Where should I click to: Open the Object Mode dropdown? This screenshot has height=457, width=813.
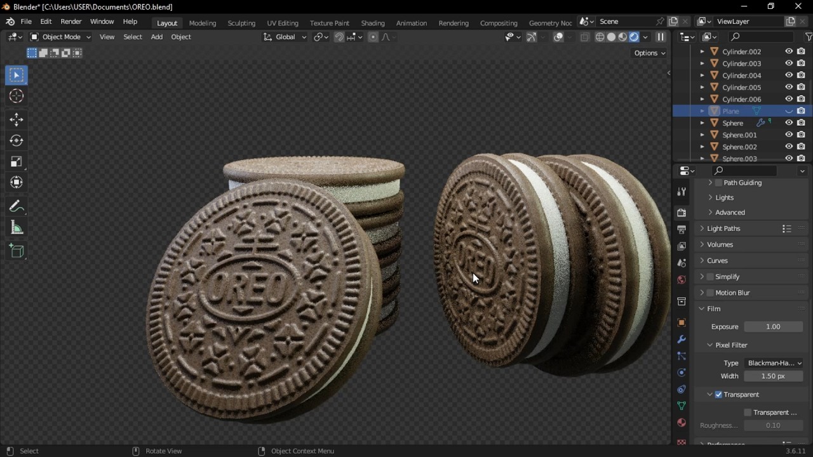[60, 37]
